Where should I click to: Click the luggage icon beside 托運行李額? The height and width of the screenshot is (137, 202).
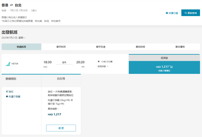coord(7,96)
